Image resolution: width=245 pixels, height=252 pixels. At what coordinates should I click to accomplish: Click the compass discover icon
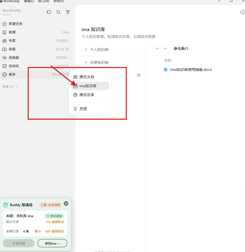(139, 75)
